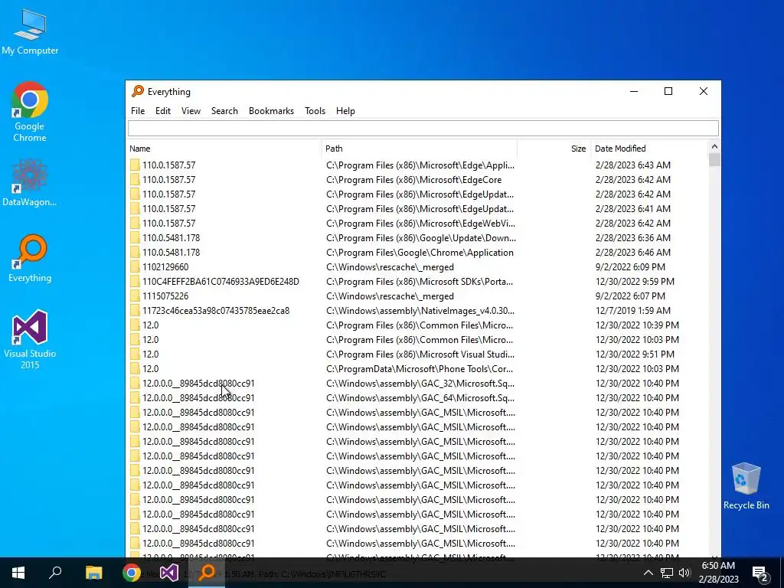Minimize the Everything window

(634, 91)
